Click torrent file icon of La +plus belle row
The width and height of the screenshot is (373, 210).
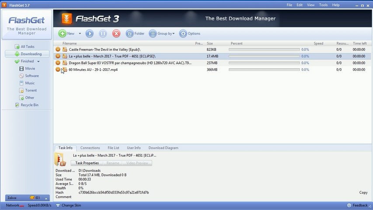tap(65, 56)
